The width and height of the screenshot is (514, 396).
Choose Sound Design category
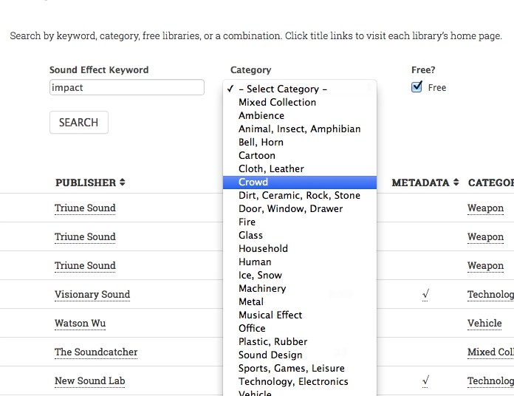[300, 355]
